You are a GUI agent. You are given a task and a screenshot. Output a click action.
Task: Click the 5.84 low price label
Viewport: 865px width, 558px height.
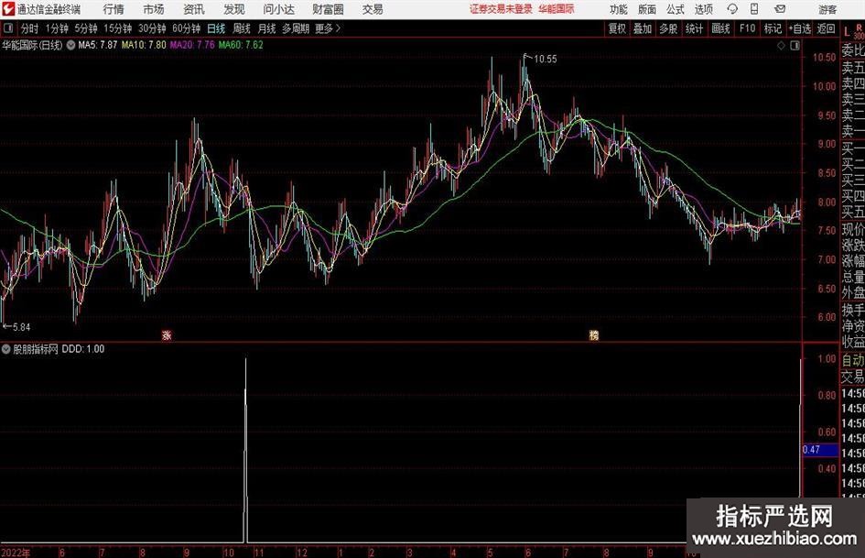(x=21, y=327)
